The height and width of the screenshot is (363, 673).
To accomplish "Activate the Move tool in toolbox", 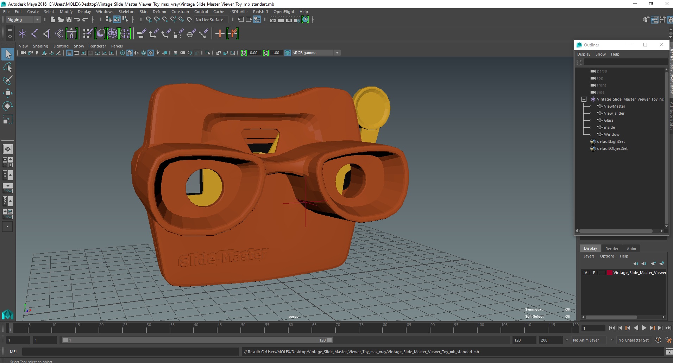I will click(8, 93).
